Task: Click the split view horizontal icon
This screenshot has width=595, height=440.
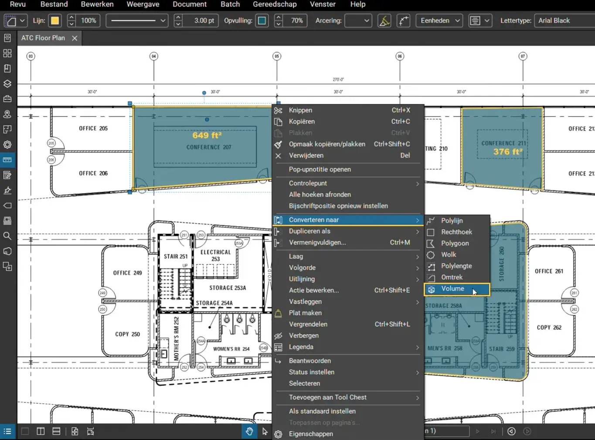Action: [56, 431]
